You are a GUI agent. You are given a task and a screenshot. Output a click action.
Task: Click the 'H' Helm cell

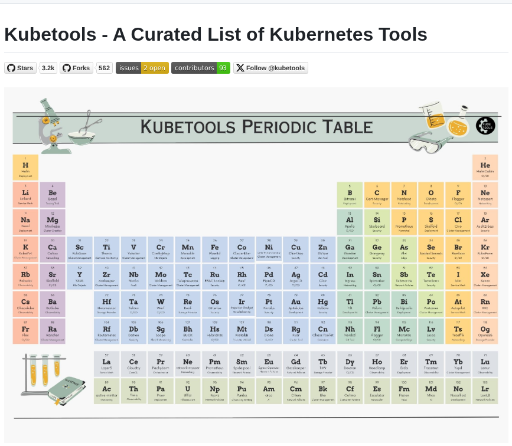25,168
